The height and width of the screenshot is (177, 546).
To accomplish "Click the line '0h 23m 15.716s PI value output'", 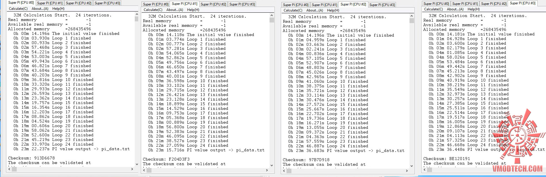I will tap(206, 150).
